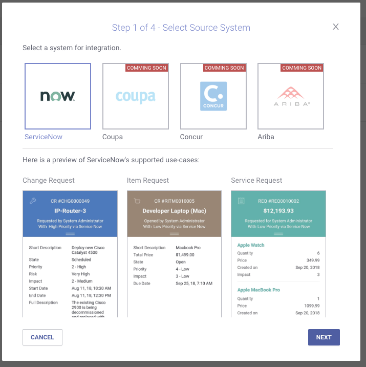366x367 pixels.
Task: Click Coupa's COMMING SOON badge
Action: point(146,68)
